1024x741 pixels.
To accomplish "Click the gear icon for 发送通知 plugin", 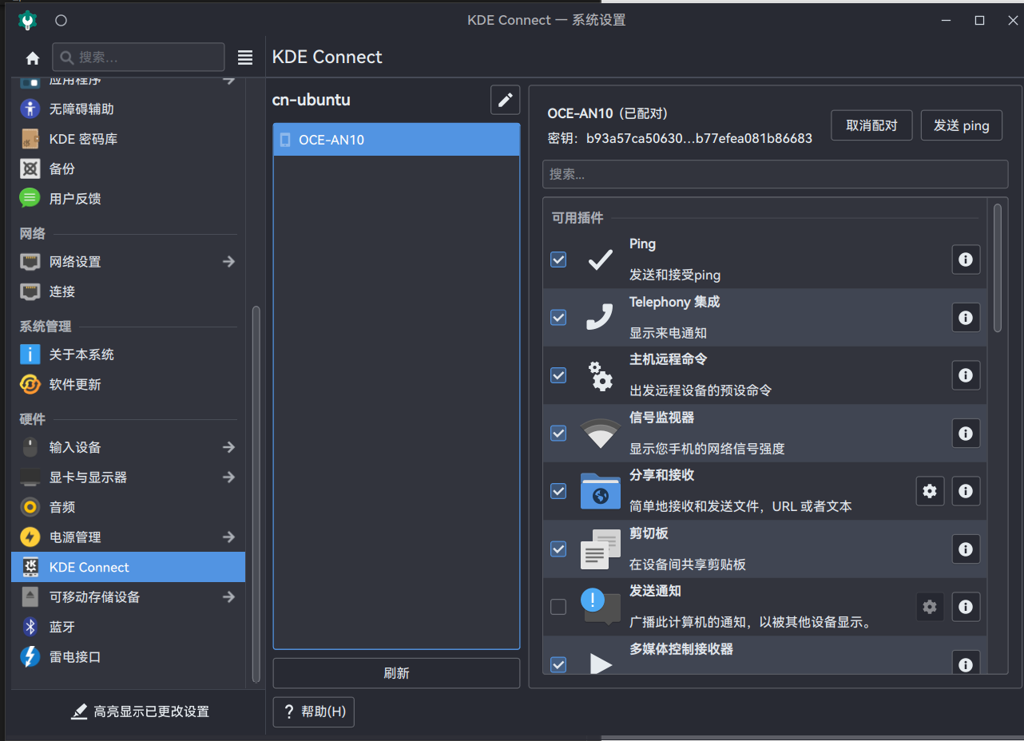I will 930,607.
